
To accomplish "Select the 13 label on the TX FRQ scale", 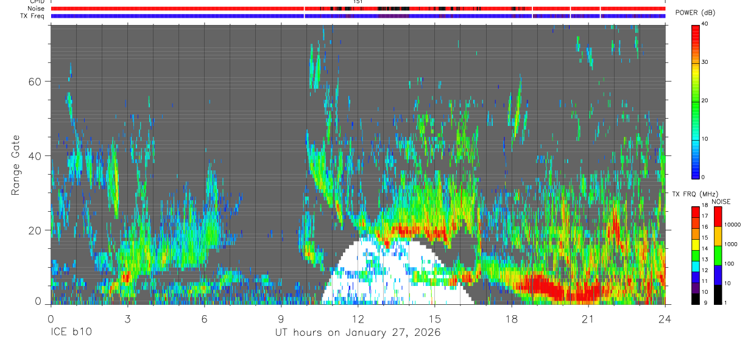I will tap(705, 259).
